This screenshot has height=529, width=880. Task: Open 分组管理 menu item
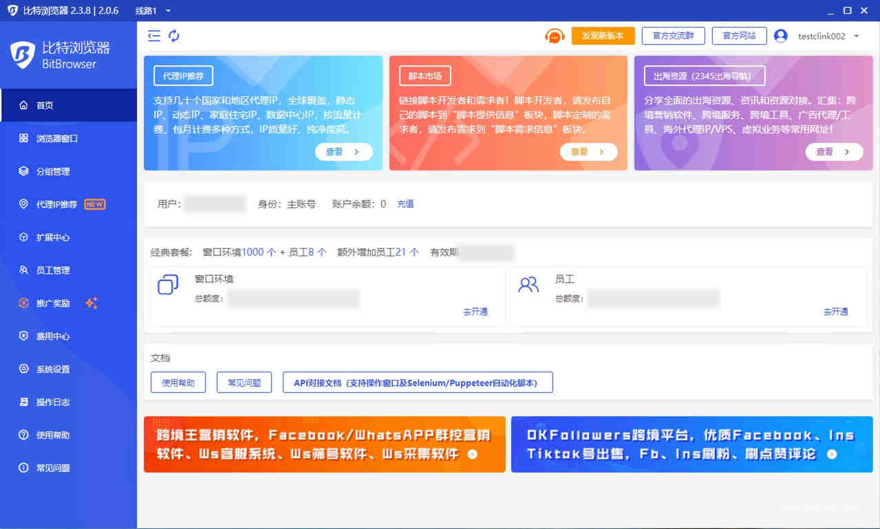point(69,171)
